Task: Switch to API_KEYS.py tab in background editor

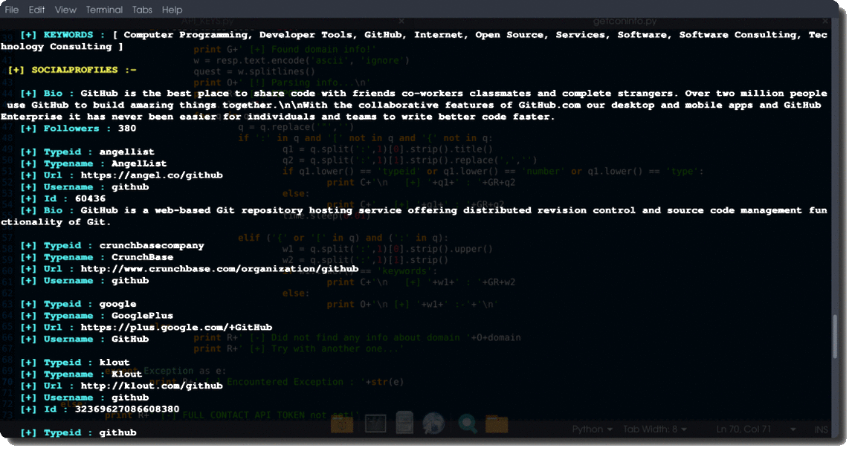Action: (207, 21)
